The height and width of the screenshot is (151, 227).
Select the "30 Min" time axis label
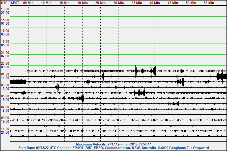tap(119, 3)
